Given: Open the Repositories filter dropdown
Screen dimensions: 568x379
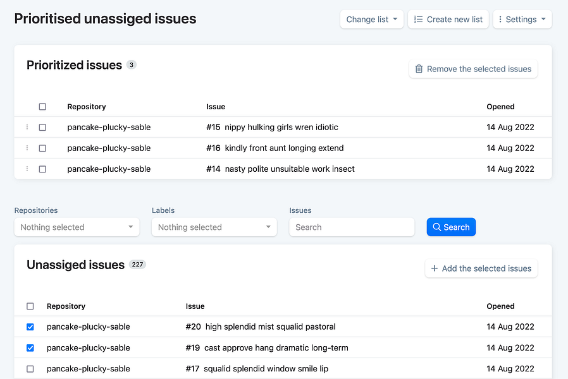Looking at the screenshot, I should [x=77, y=227].
